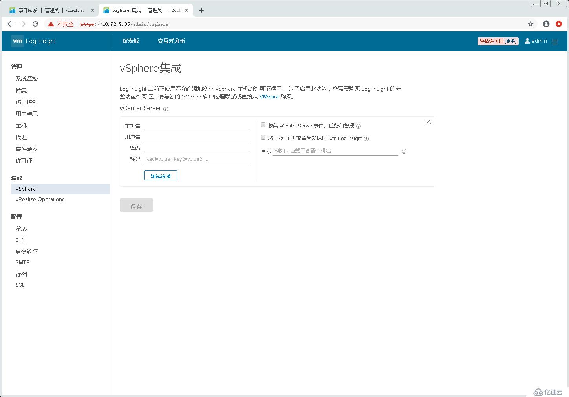Select the vSphere 集成 browser tab
The width and height of the screenshot is (569, 397).
(x=145, y=10)
